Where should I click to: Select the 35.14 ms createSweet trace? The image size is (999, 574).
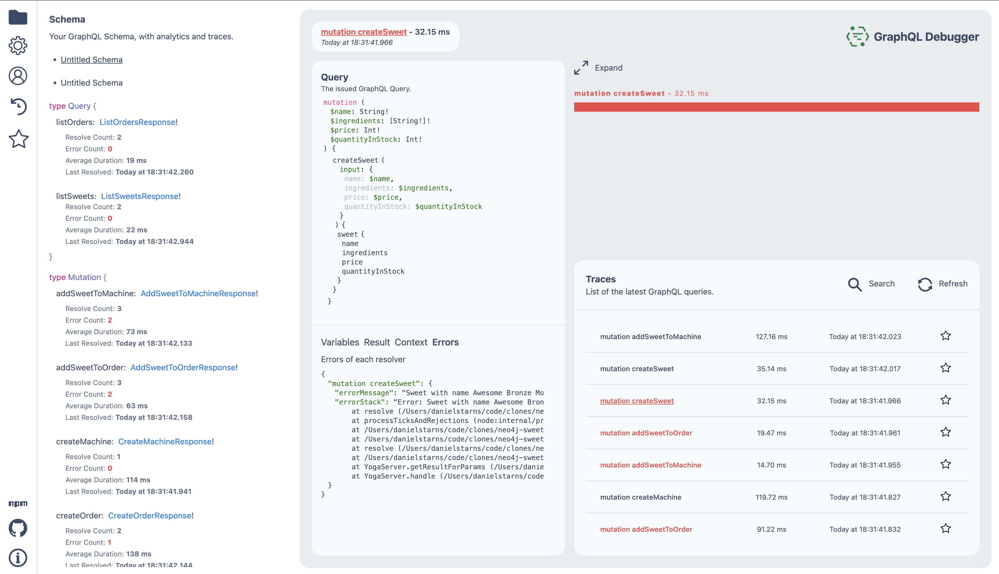point(637,369)
